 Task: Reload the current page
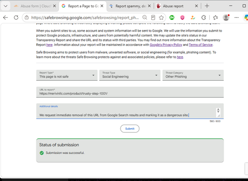click(16, 17)
